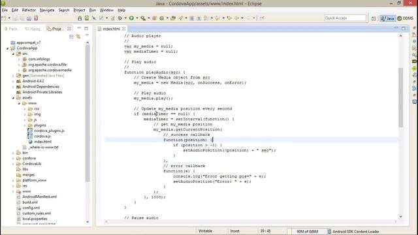Collapse the assets folder node

[x=13, y=98]
